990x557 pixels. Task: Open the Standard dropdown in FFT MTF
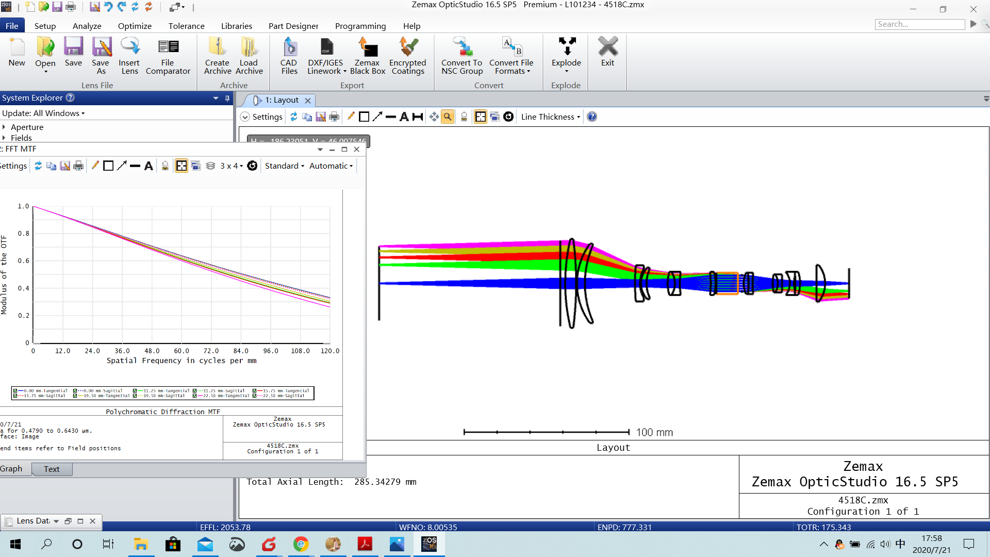pos(284,166)
